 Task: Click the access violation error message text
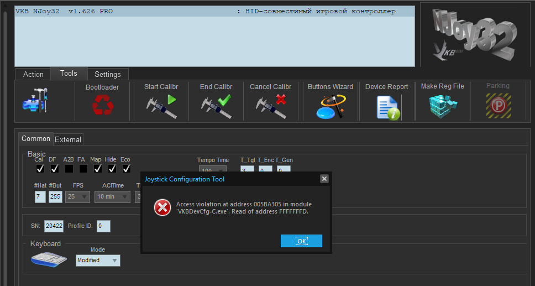click(244, 208)
